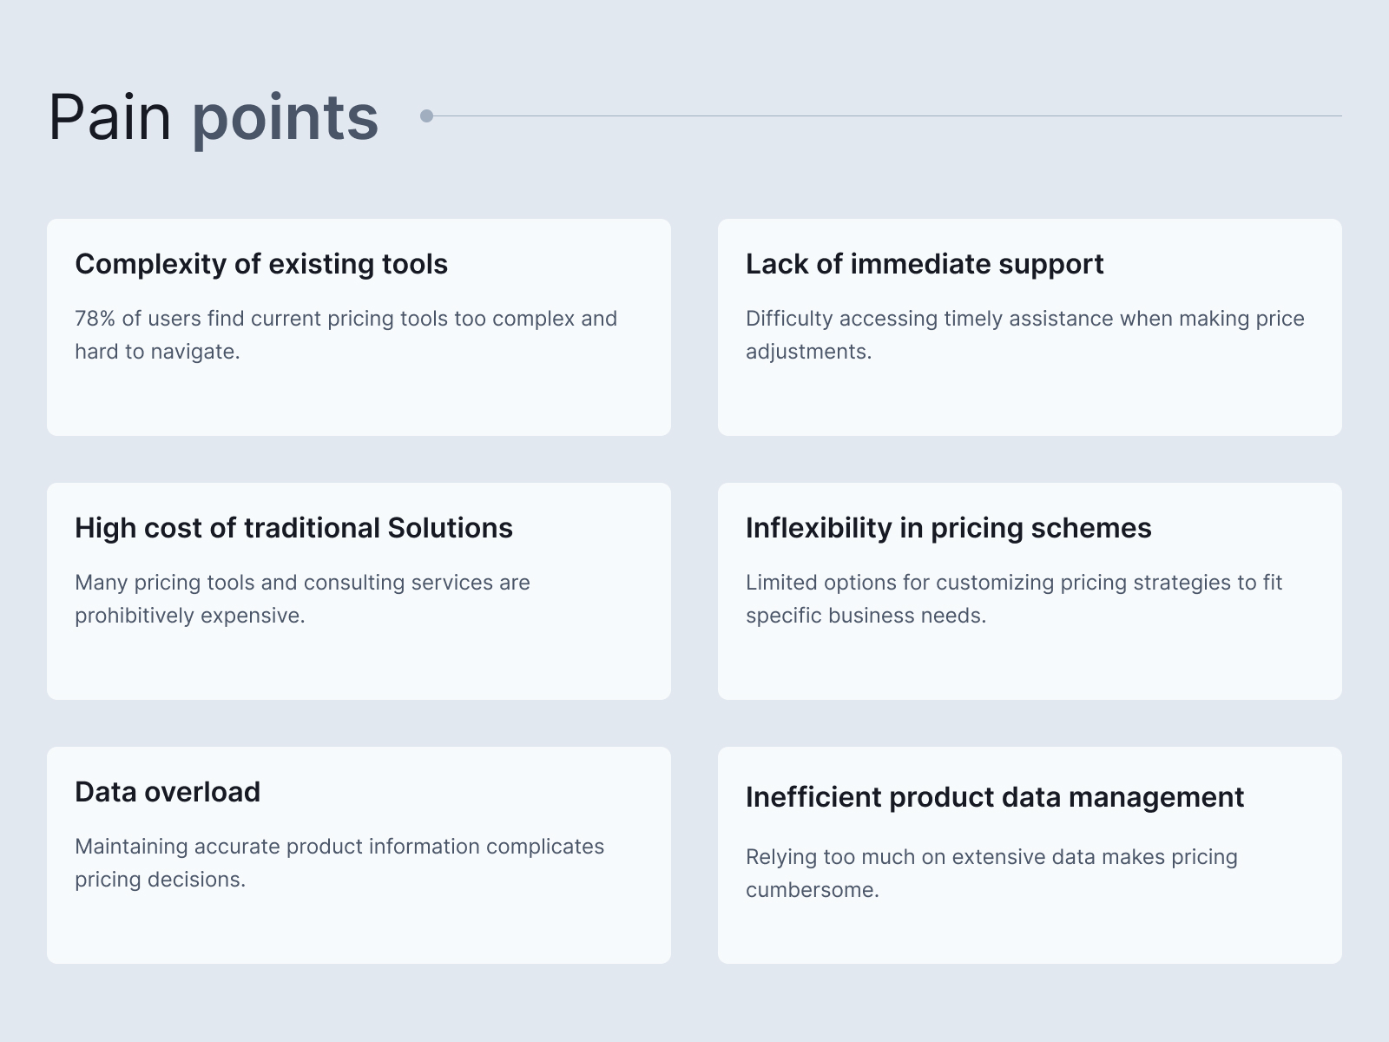This screenshot has width=1389, height=1042.
Task: Click the "Inefficient product data management" heading
Action: pyautogui.click(x=994, y=797)
